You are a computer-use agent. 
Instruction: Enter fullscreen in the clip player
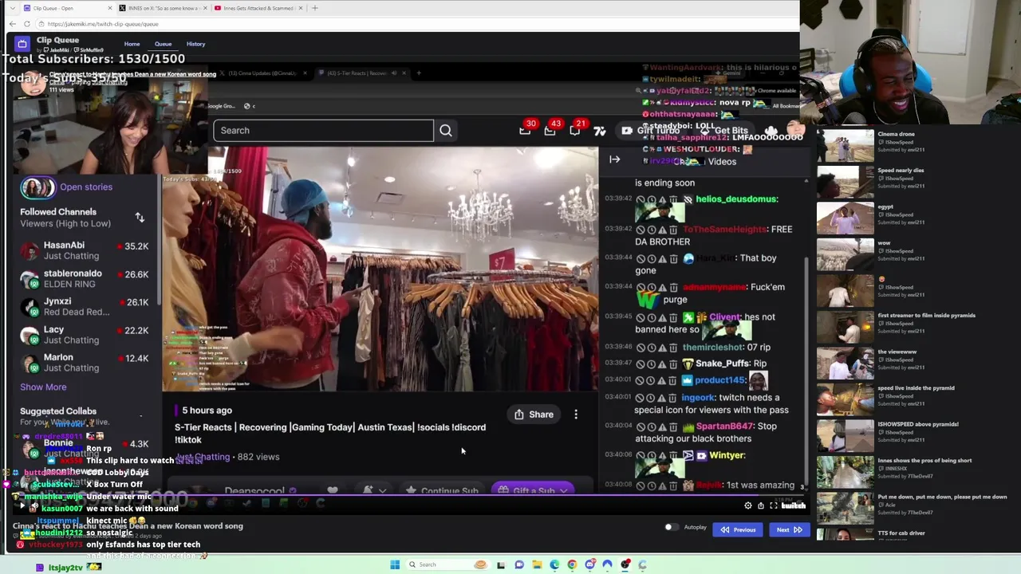coord(773,505)
